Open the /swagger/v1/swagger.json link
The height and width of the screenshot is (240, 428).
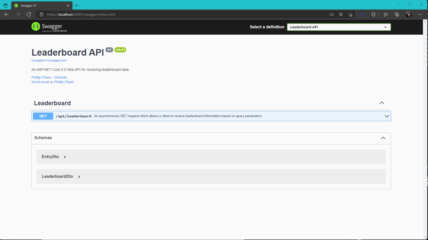(x=49, y=60)
